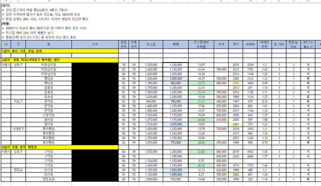Select the 3급지 강동, 동작, 영등포 row
Viewport: 321px width, 186px height.
[60, 147]
